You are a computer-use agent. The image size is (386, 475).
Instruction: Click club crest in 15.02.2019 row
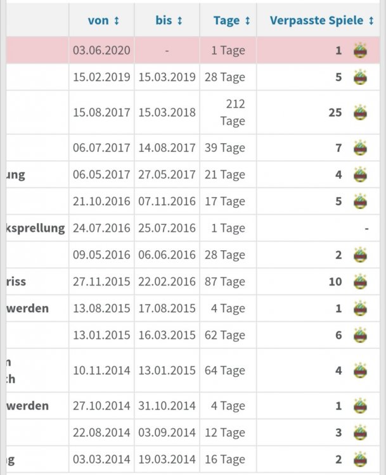[360, 77]
